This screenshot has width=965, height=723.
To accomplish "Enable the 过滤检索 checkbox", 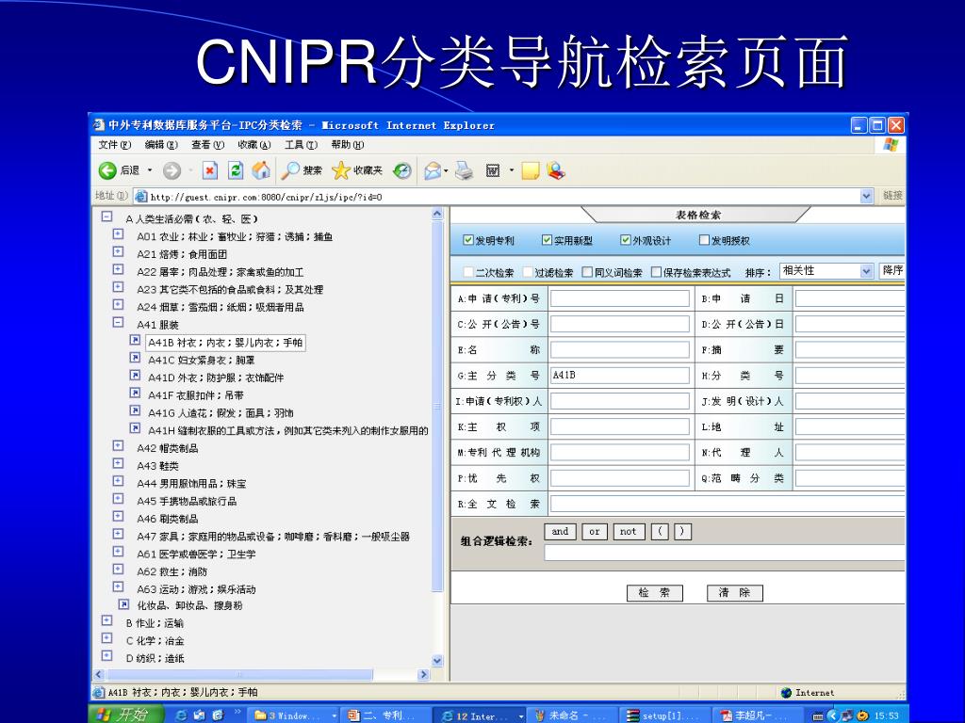I will pos(528,272).
